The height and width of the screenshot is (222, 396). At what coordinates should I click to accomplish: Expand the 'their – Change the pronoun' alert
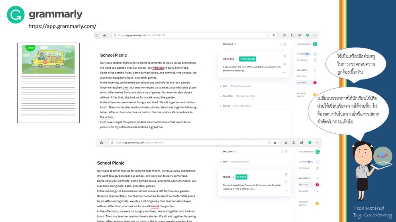point(253,86)
